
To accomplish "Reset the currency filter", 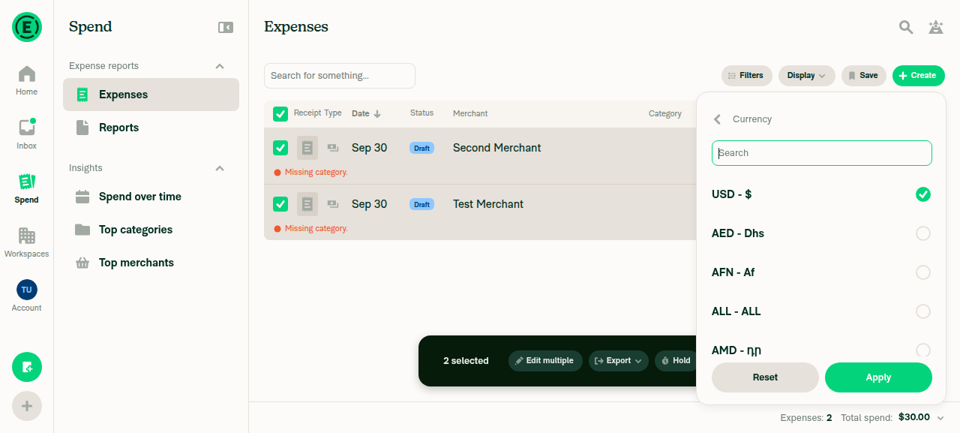I will 765,377.
